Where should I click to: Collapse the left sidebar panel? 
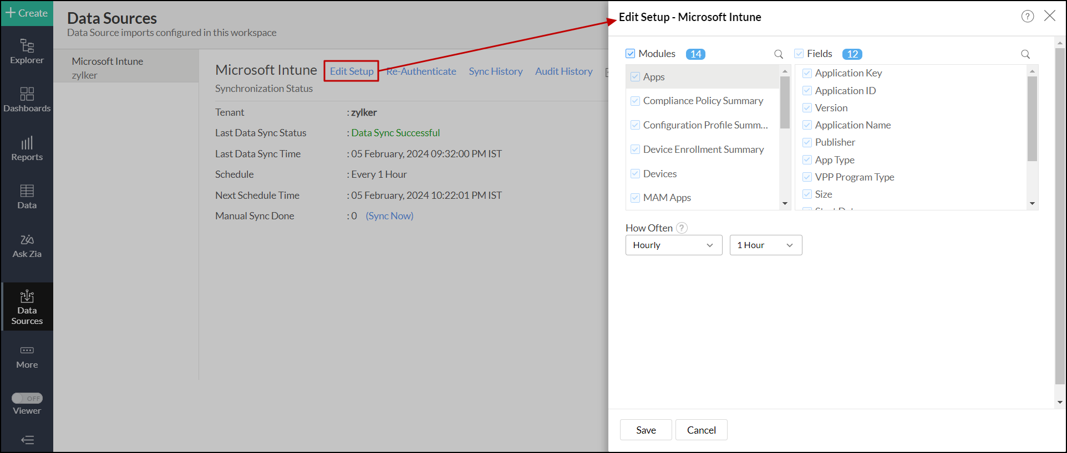click(27, 440)
